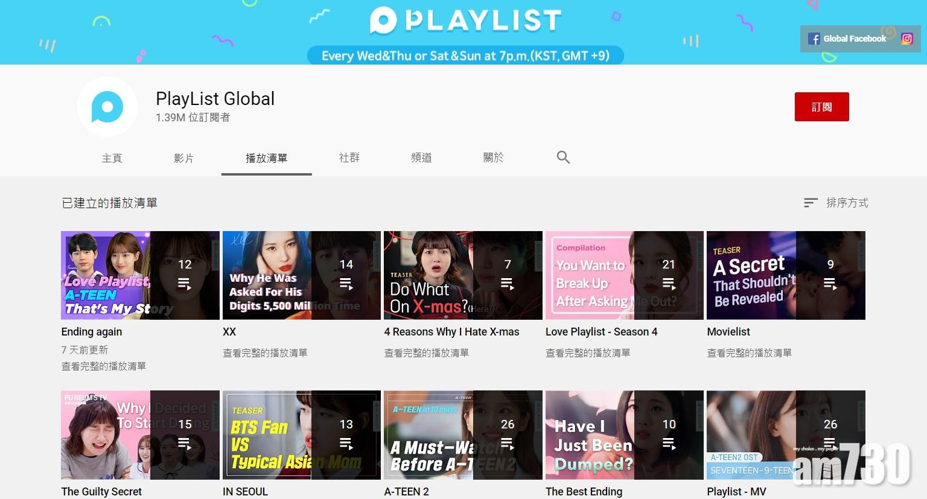Click the search magnifier icon in channel tabs
This screenshot has width=927, height=499.
563,157
